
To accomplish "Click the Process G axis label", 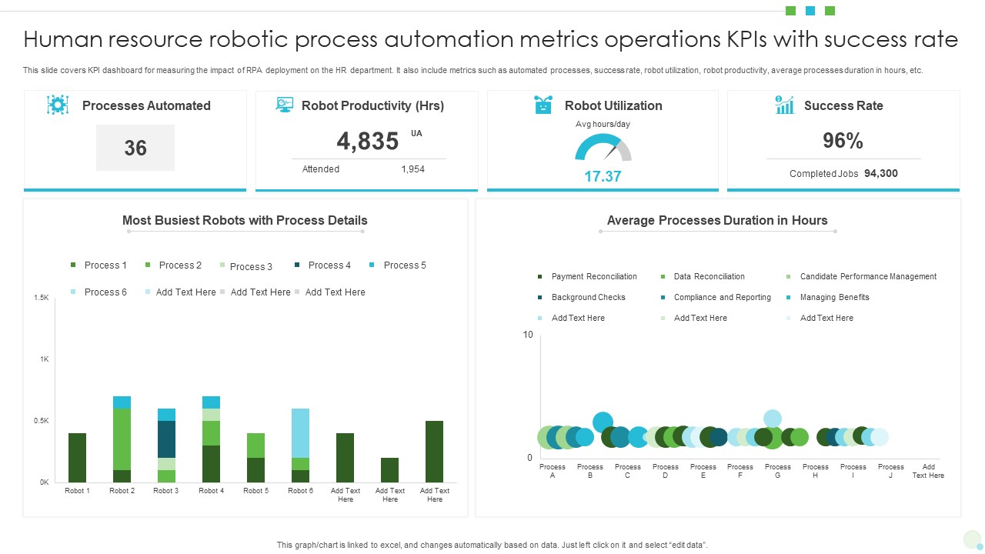I will (777, 471).
